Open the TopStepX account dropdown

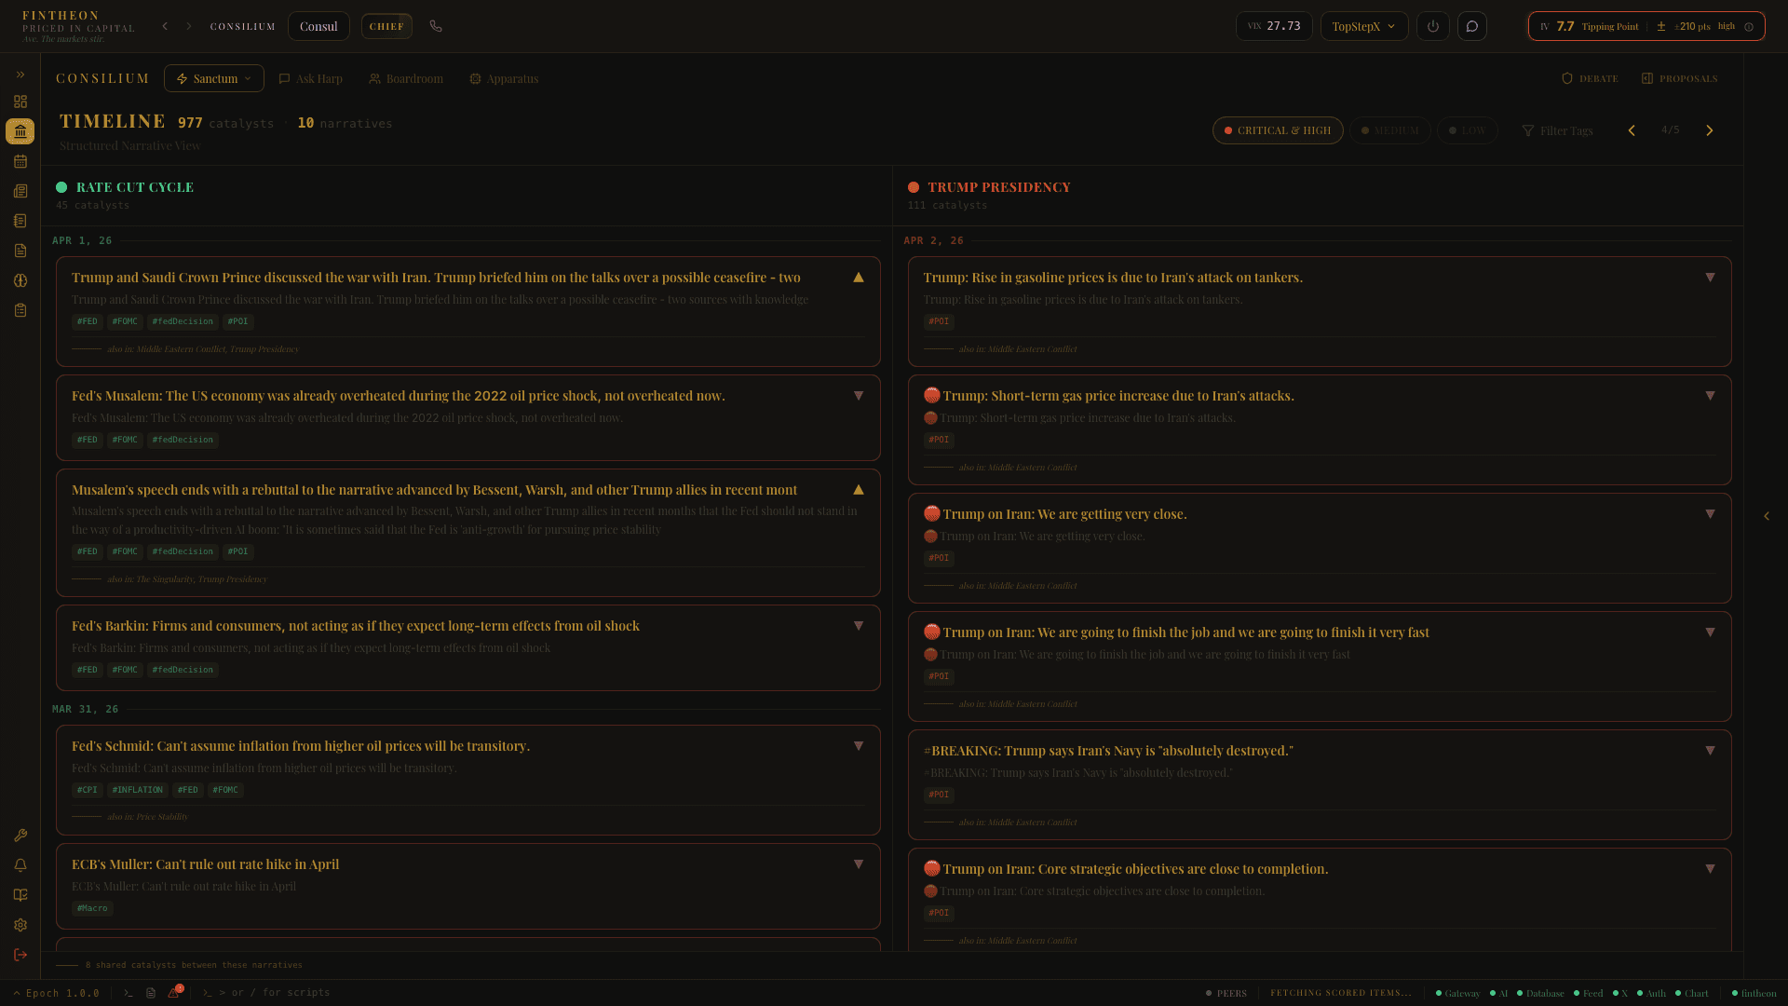[1363, 26]
